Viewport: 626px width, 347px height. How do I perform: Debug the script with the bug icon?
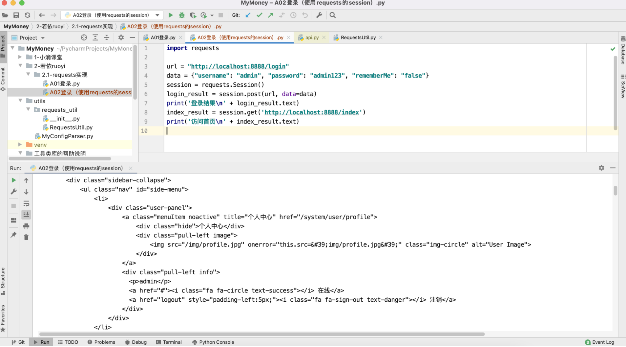point(182,15)
